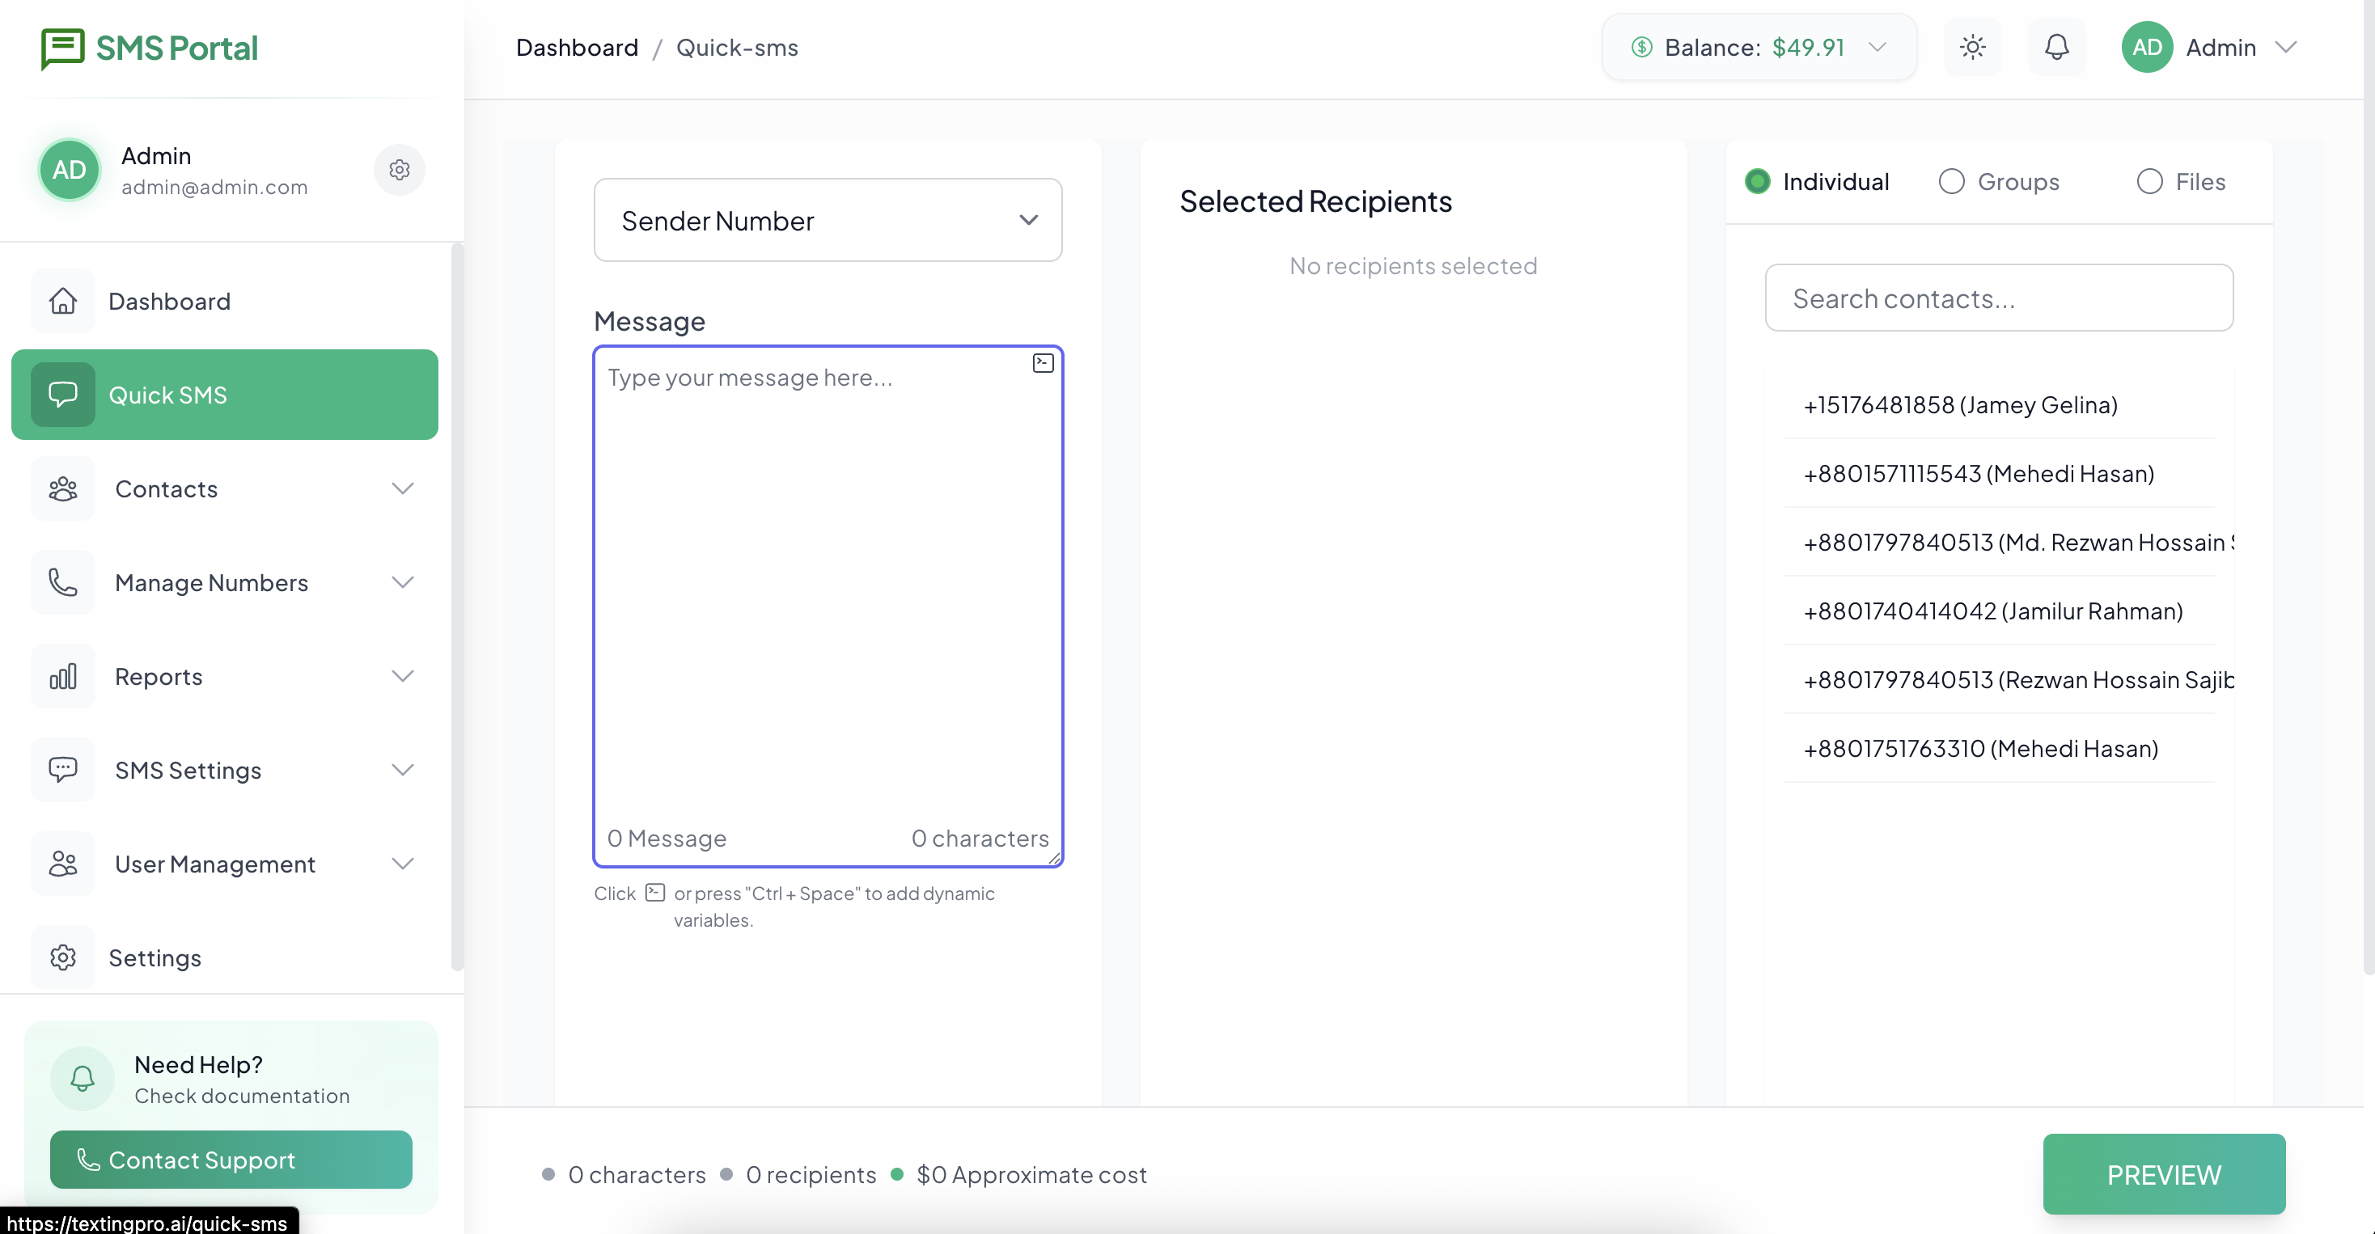Select the Files radio option
This screenshot has width=2375, height=1234.
pyautogui.click(x=2149, y=182)
